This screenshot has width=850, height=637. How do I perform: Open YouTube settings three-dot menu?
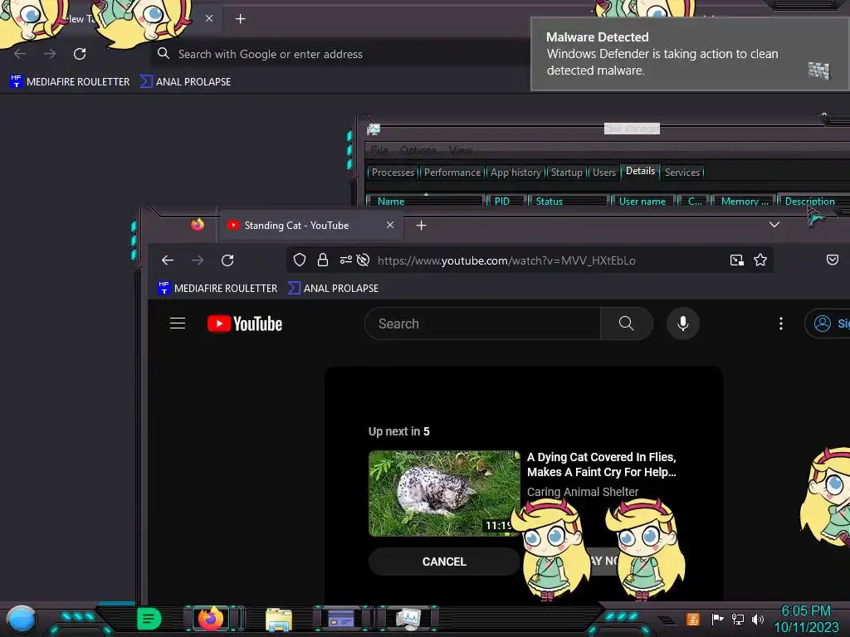pos(780,323)
